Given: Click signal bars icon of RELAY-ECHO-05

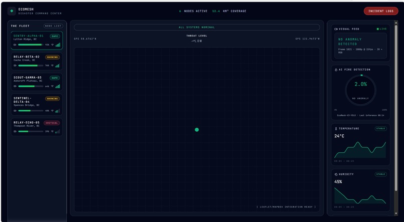Looking at the screenshot, I should point(58,132).
